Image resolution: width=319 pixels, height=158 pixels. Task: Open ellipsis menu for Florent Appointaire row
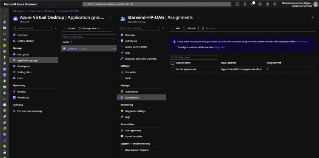pyautogui.click(x=313, y=69)
